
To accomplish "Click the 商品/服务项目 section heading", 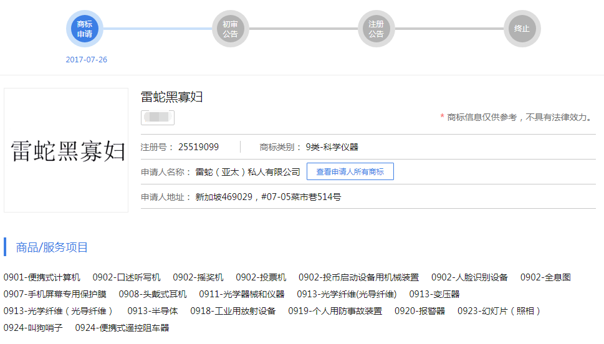I will pyautogui.click(x=52, y=247).
